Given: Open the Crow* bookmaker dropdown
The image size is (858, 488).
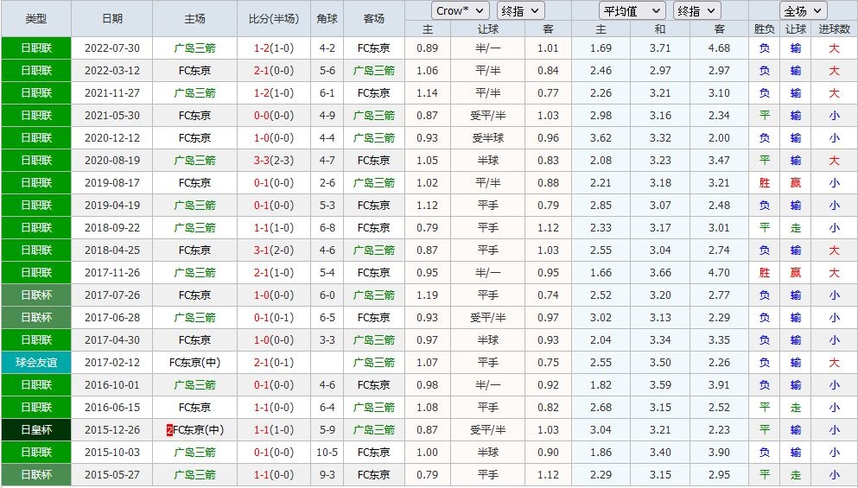Looking at the screenshot, I should pyautogui.click(x=460, y=11).
